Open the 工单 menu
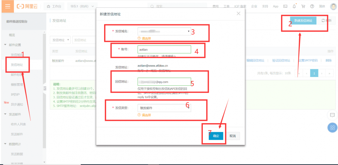This screenshot has width=338, height=165. click(x=226, y=6)
